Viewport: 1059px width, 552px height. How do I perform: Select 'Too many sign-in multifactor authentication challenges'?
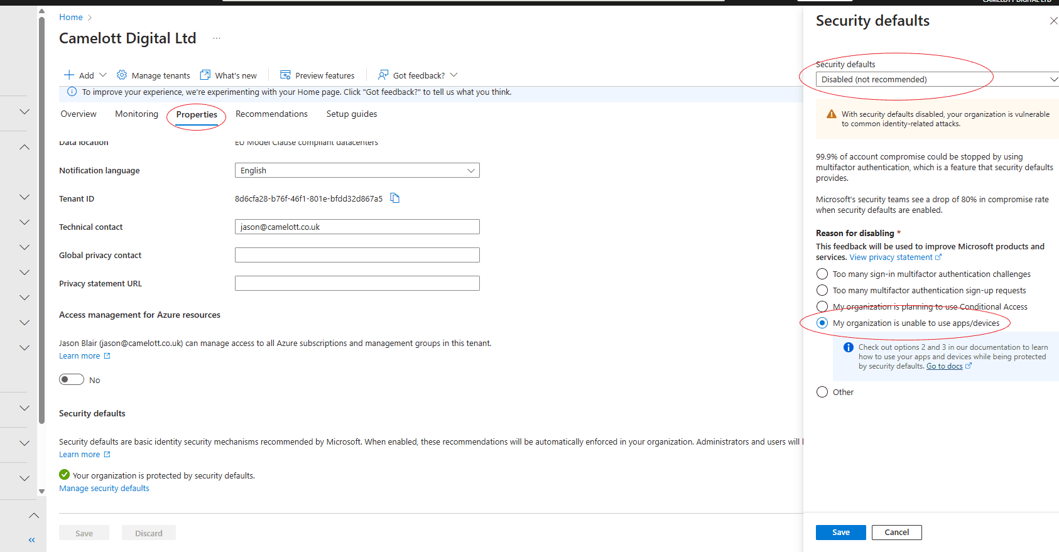click(822, 274)
